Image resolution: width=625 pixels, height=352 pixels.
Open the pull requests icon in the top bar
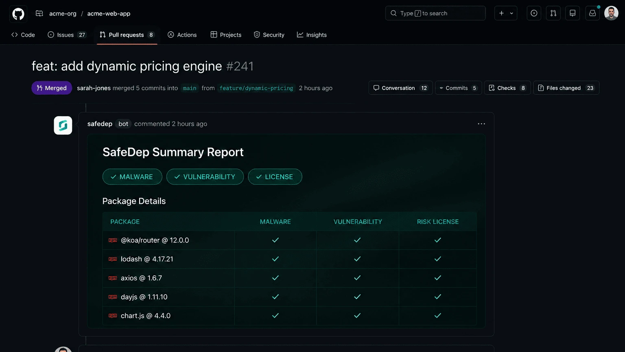[x=553, y=13]
